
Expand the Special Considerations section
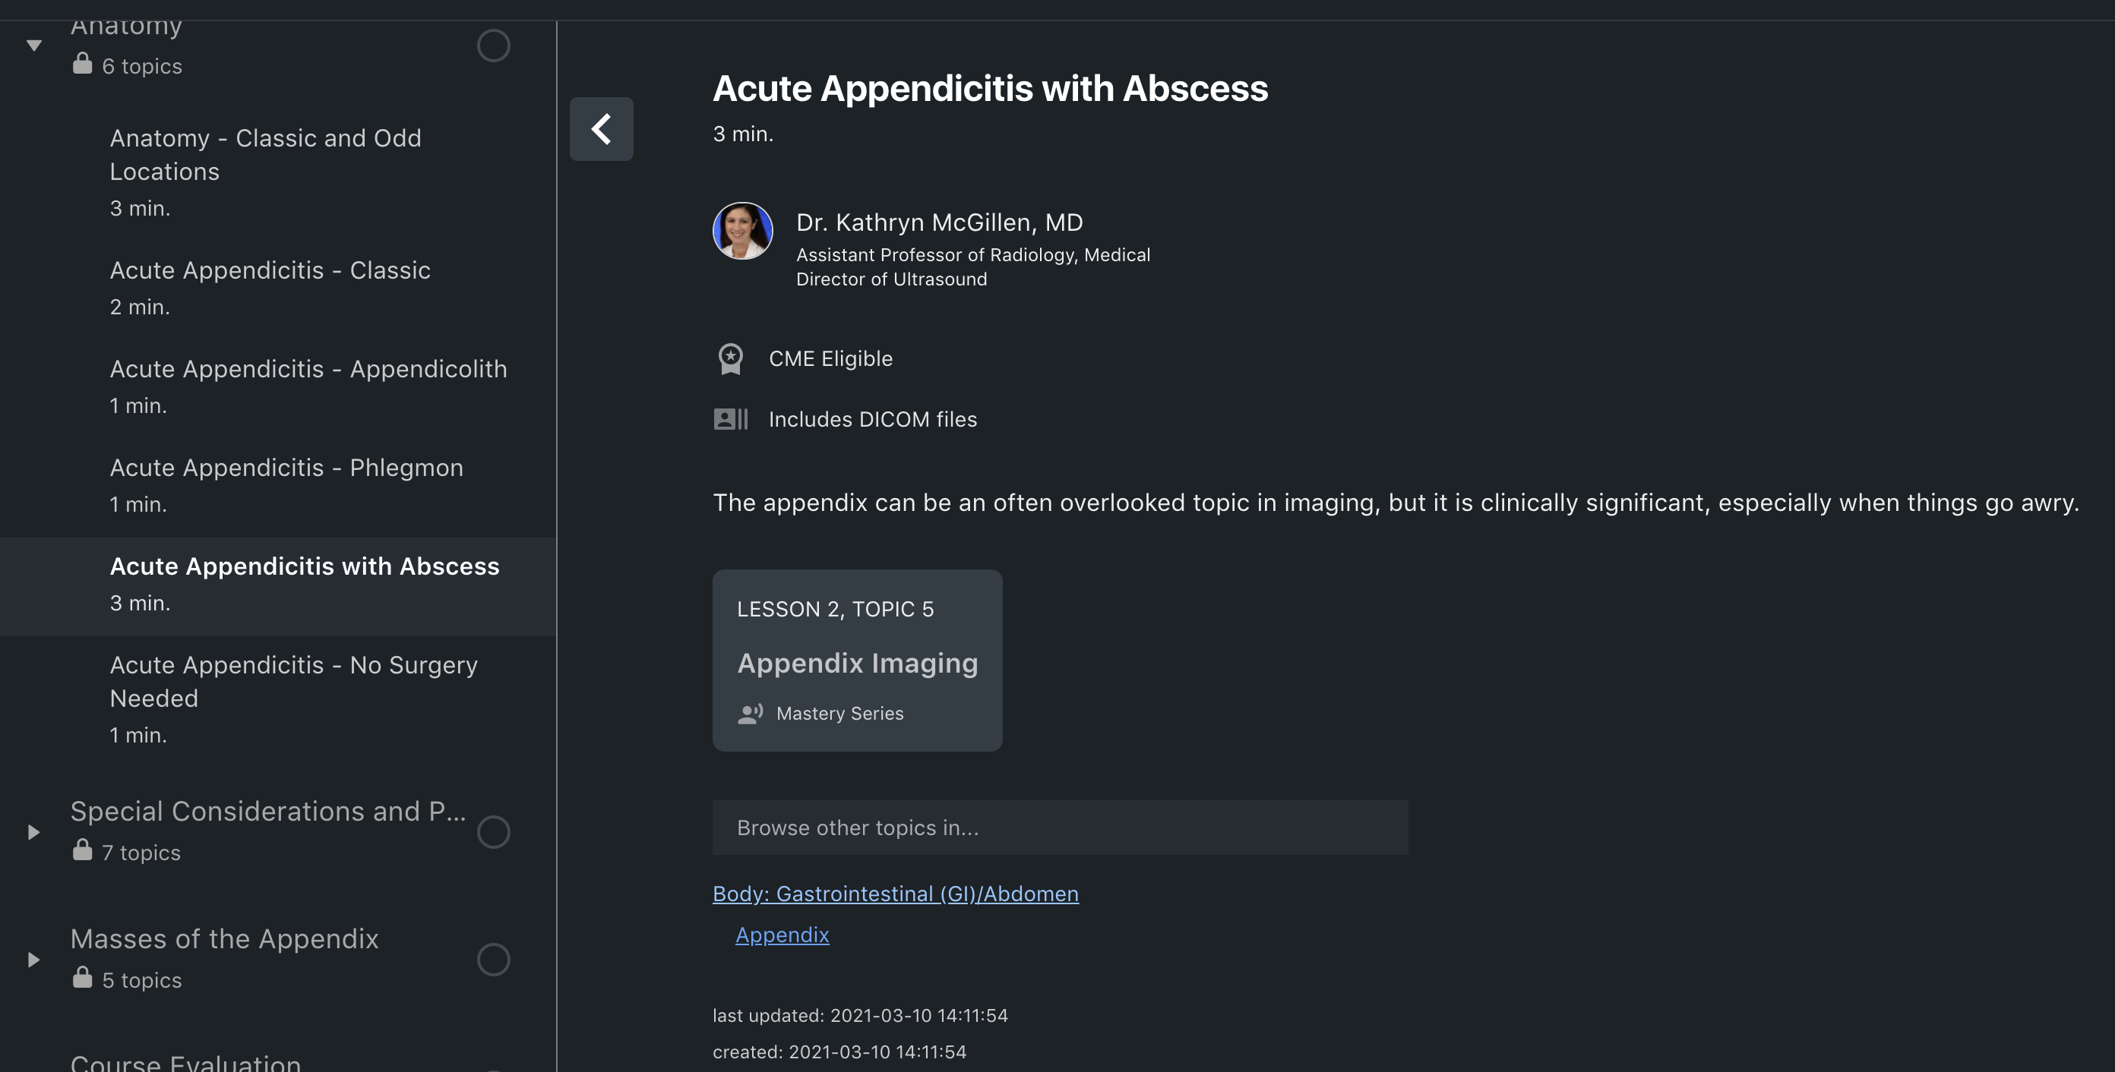pyautogui.click(x=33, y=831)
